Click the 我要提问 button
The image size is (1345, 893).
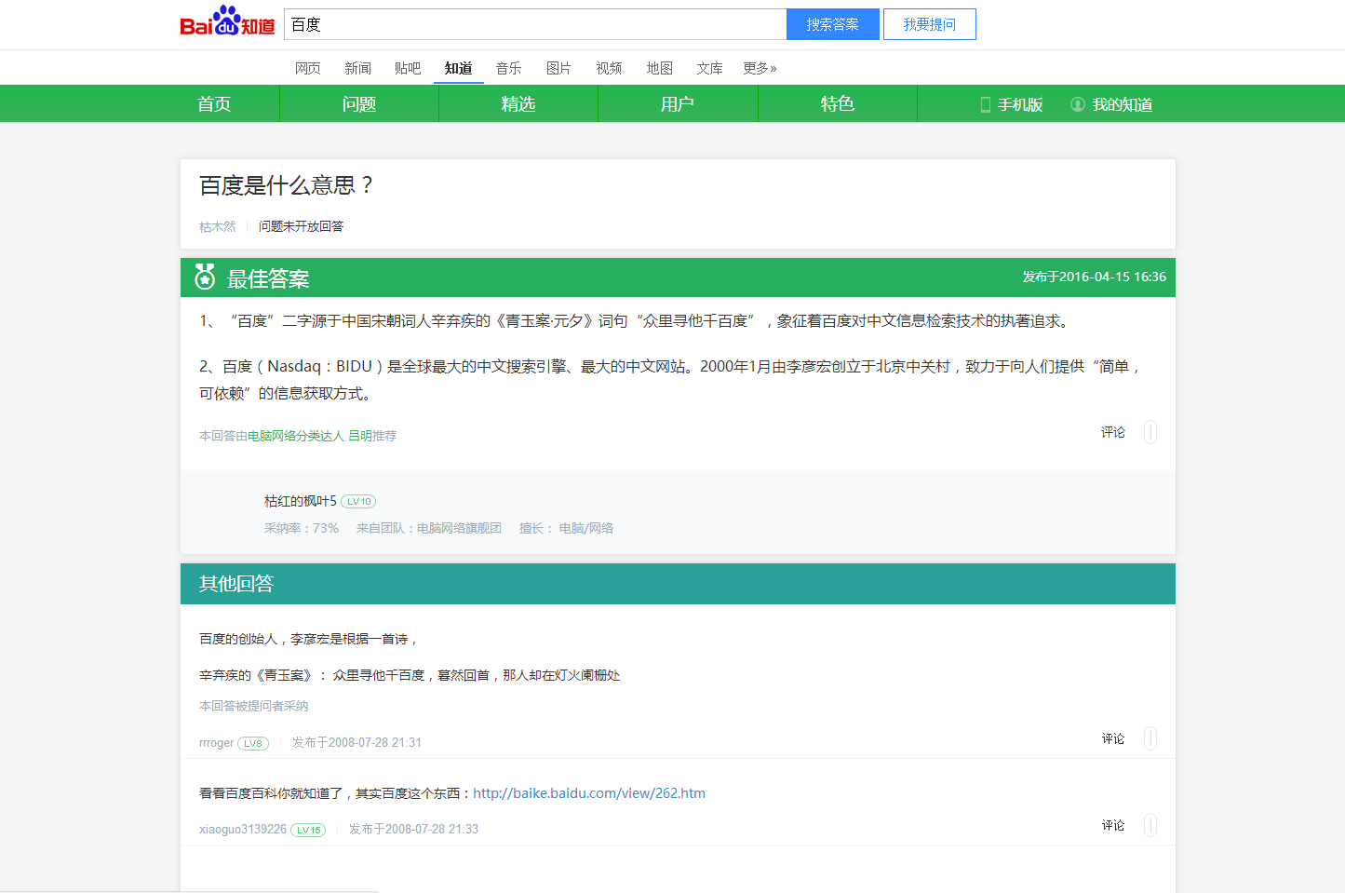pos(929,24)
